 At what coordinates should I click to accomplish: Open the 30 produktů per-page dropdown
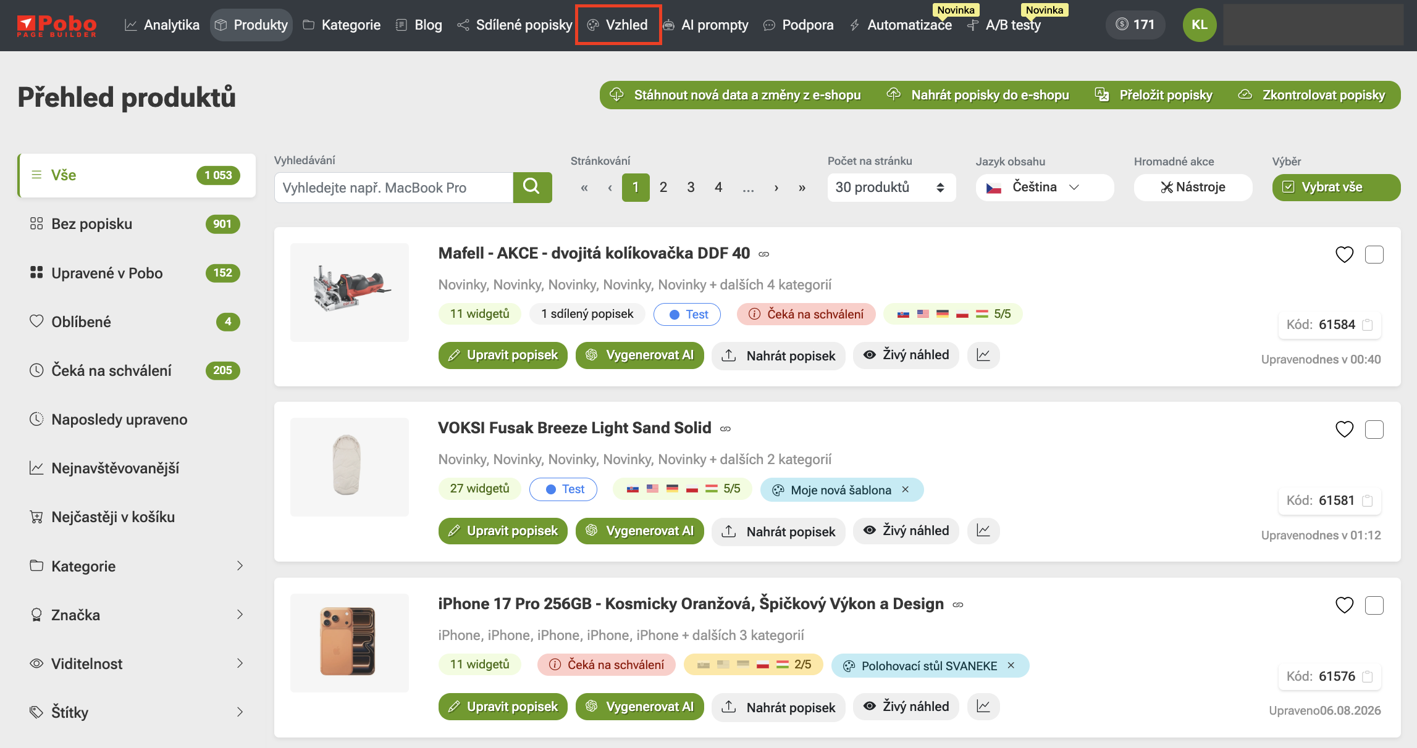[x=891, y=187]
